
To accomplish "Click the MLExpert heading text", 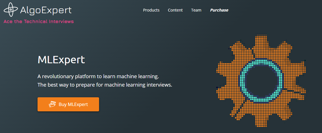I will click(61, 60).
